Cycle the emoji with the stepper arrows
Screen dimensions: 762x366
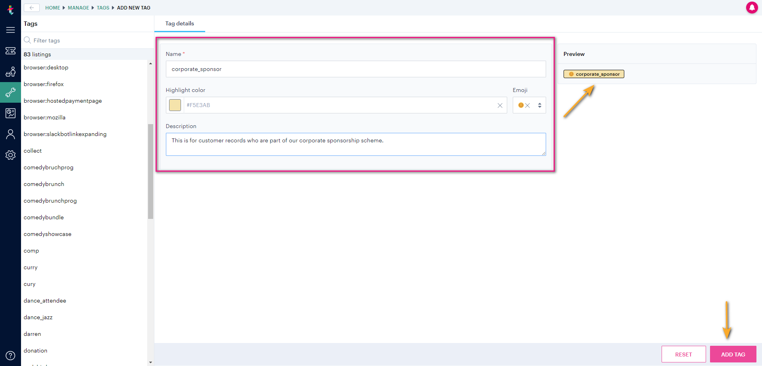coord(539,105)
